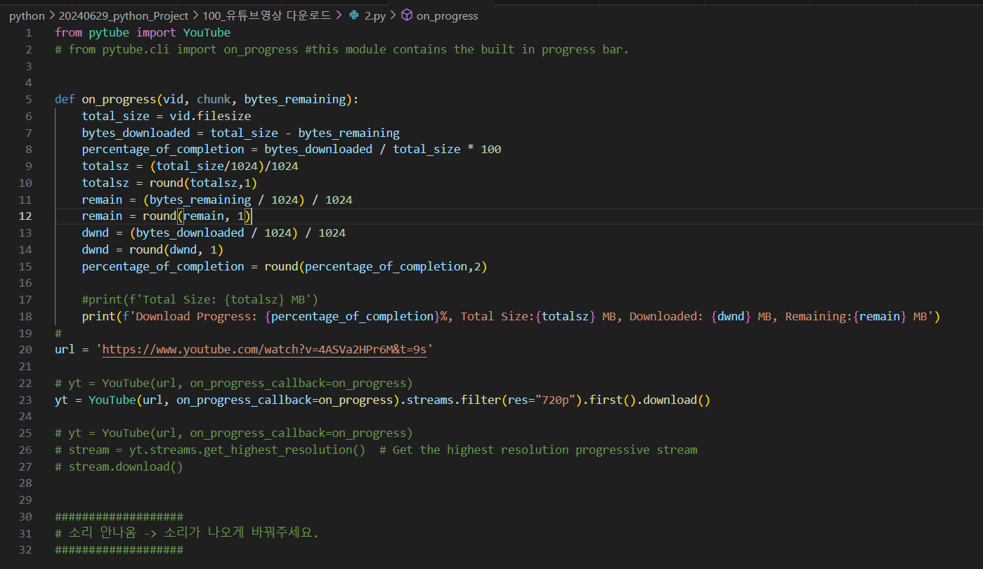The height and width of the screenshot is (569, 983).
Task: Open the '100_유튜브영상 다운로드' breadcrumb
Action: click(x=268, y=15)
